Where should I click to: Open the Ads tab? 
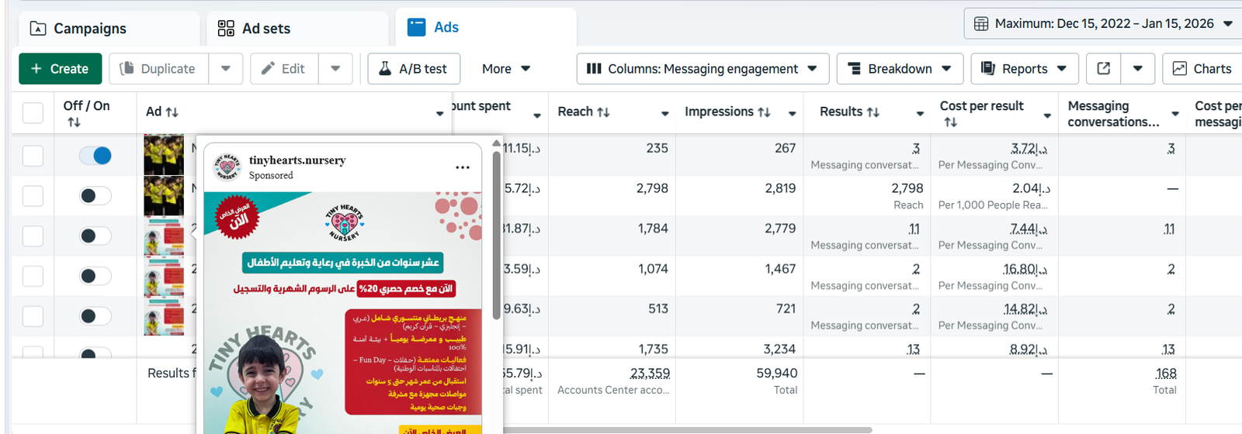tap(486, 28)
